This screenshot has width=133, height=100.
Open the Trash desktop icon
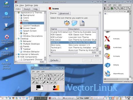6,26
